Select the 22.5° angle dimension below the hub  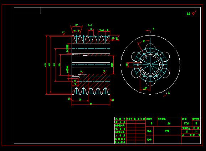(145, 89)
